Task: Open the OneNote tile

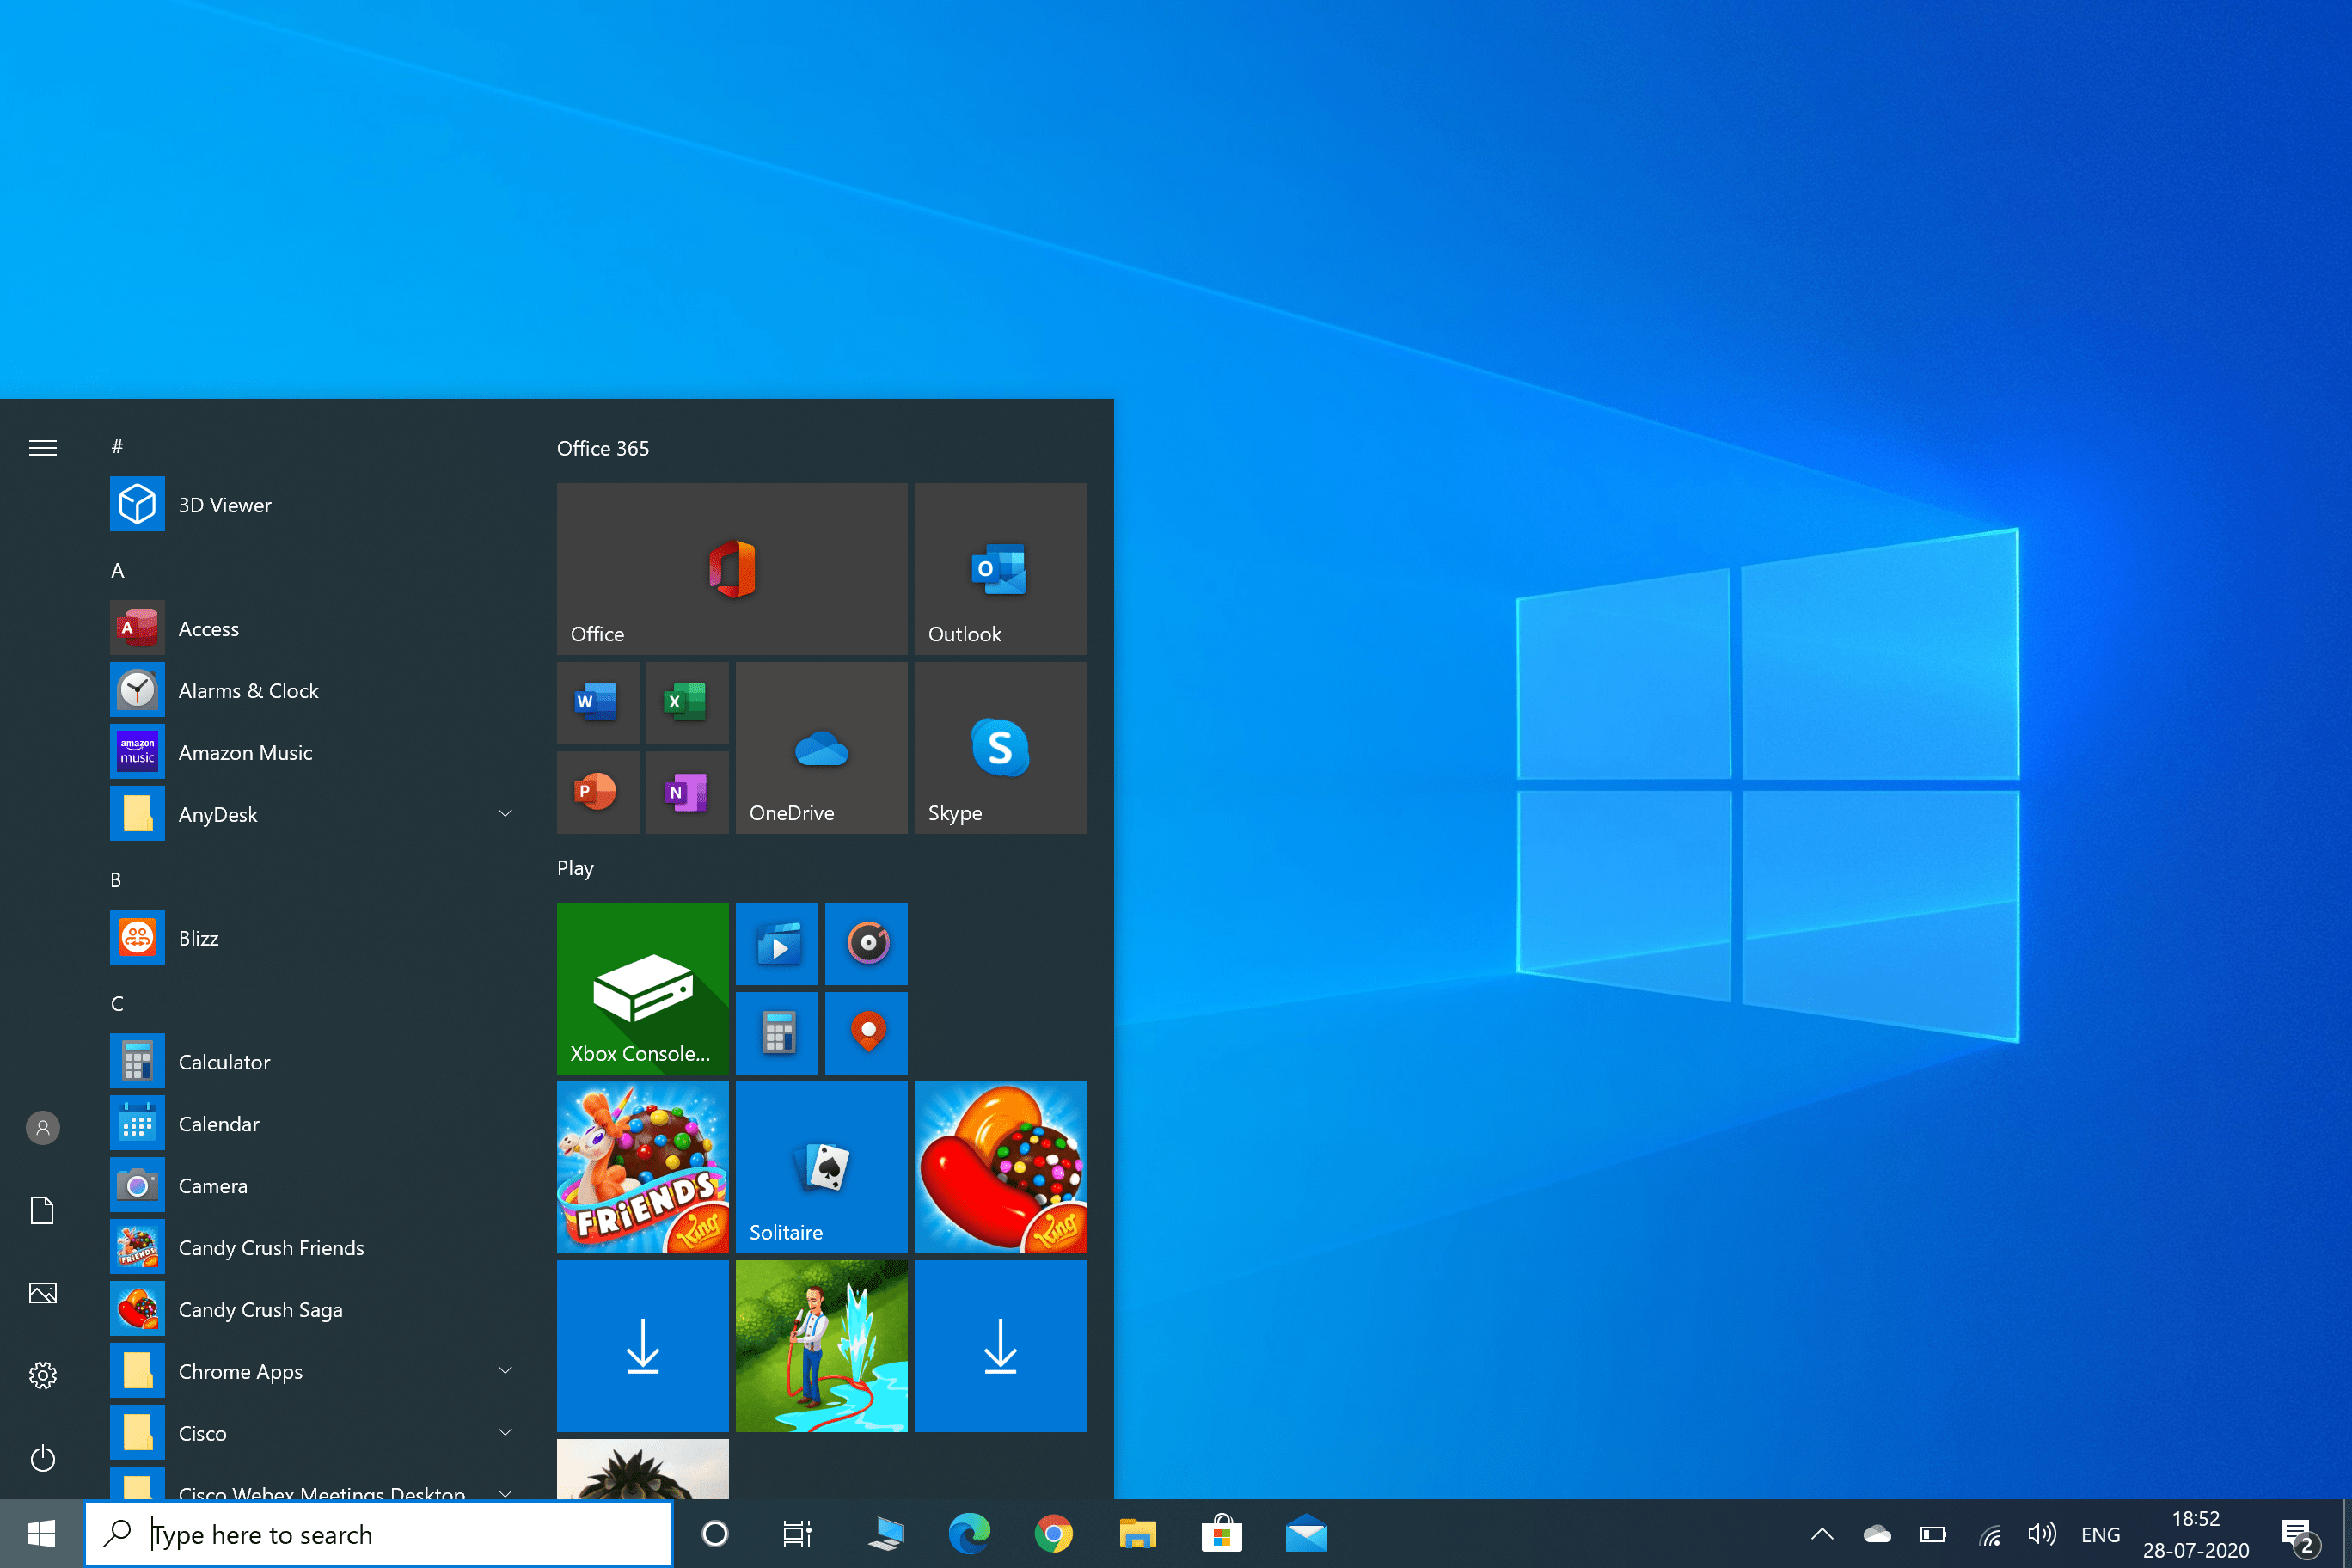Action: [686, 792]
